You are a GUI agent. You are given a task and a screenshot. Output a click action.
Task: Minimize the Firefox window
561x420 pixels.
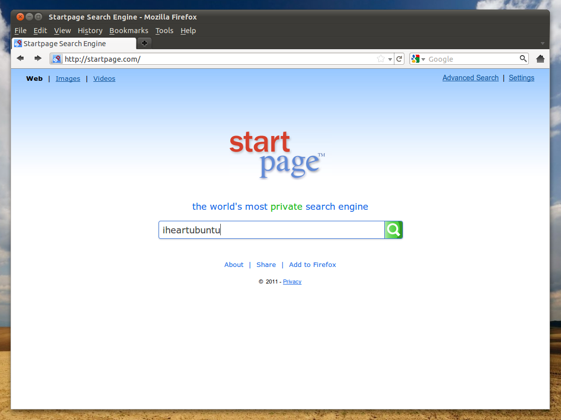29,17
